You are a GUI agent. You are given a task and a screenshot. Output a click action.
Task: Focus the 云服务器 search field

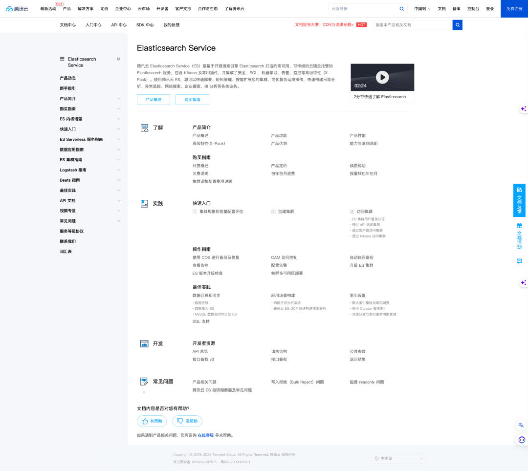[x=363, y=9]
